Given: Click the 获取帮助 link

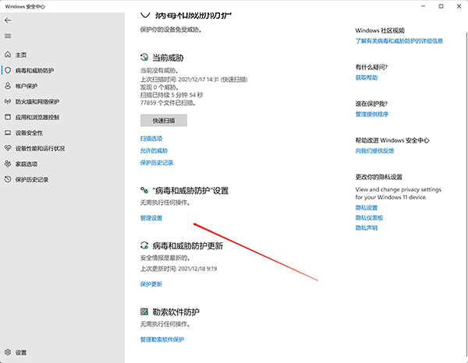Looking at the screenshot, I should [x=367, y=78].
